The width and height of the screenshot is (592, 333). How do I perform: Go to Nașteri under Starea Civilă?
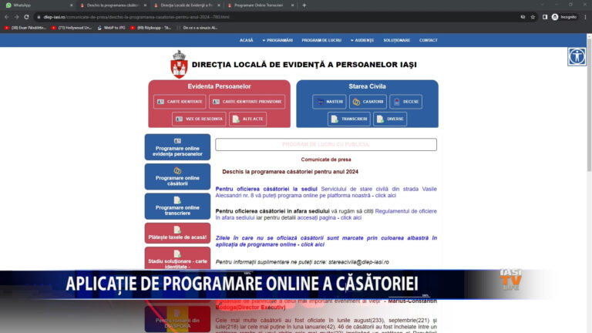[329, 102]
